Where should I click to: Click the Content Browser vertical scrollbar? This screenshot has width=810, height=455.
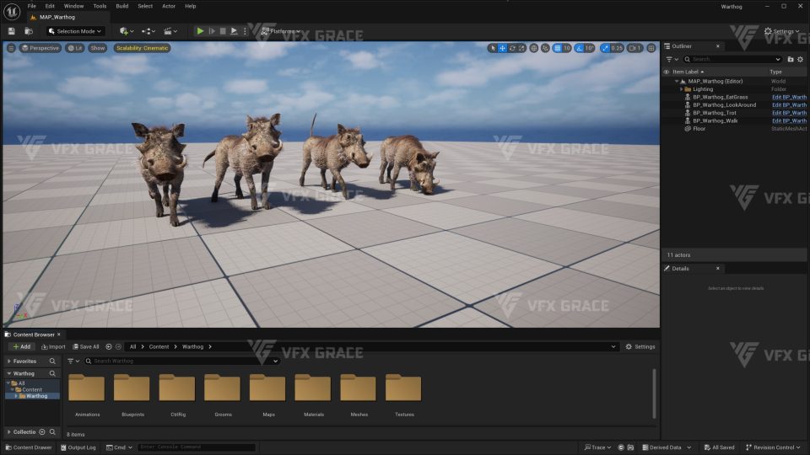tap(654, 392)
